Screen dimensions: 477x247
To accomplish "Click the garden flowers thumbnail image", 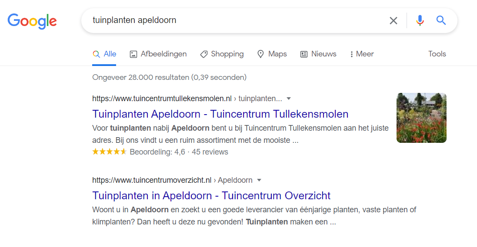I will pyautogui.click(x=421, y=118).
